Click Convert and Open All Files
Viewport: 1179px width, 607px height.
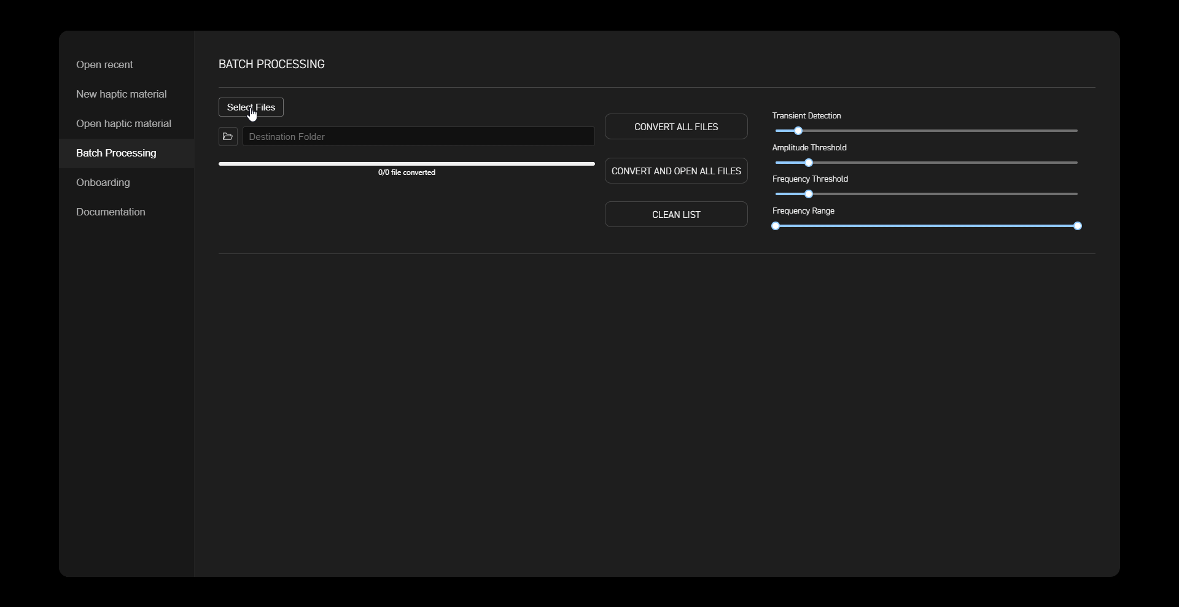[676, 171]
